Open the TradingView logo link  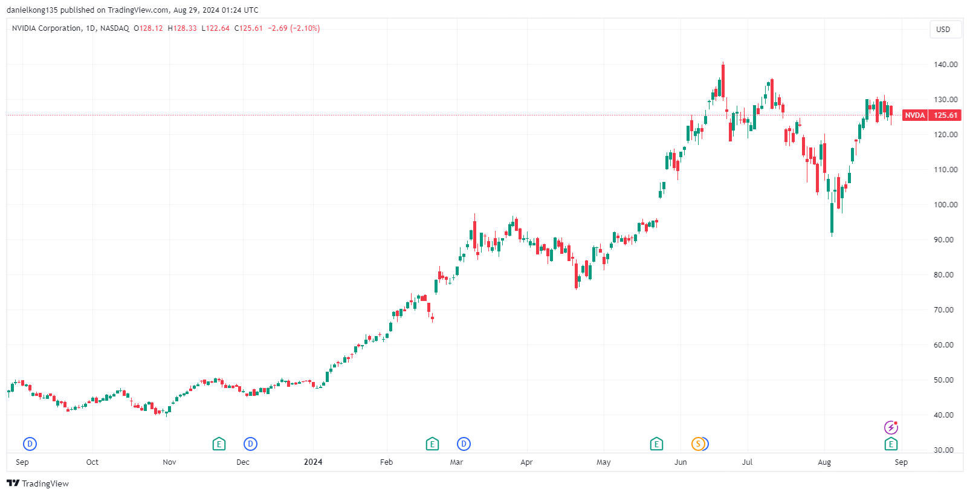tap(38, 484)
